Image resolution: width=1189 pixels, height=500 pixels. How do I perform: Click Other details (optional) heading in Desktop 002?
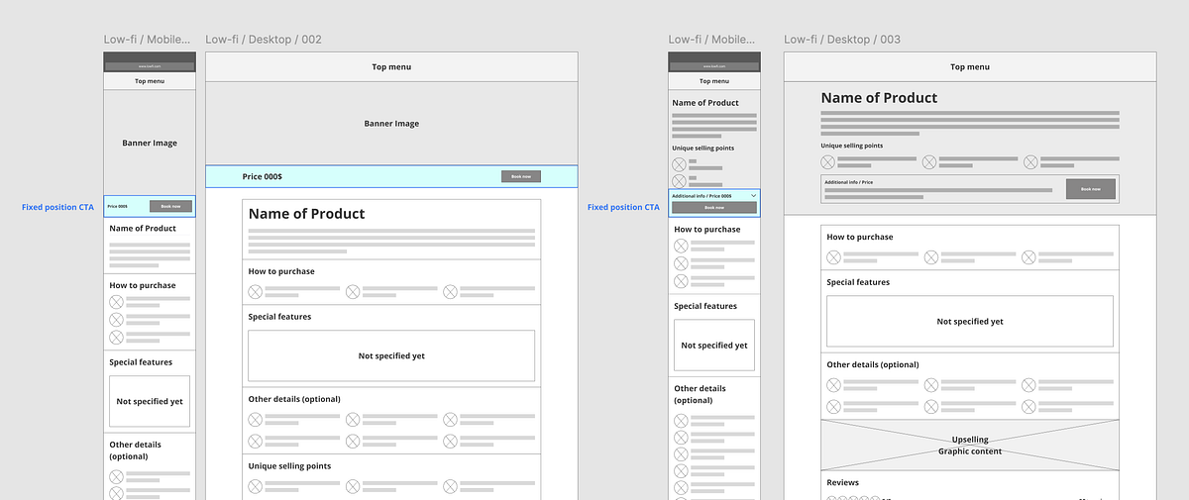(x=294, y=399)
